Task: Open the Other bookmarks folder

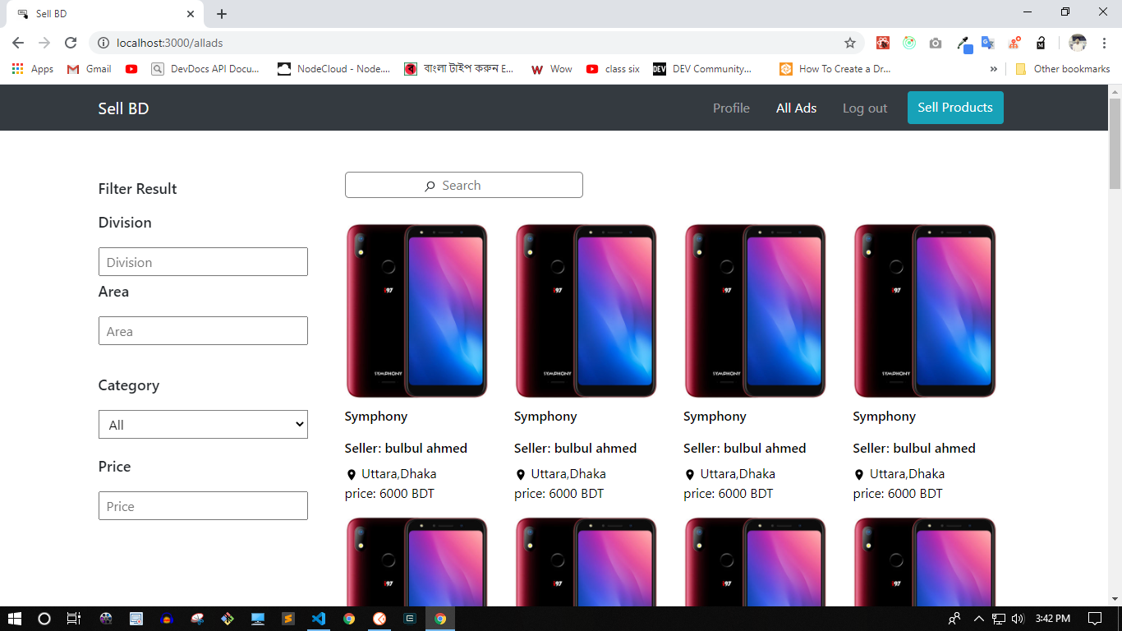Action: point(1063,69)
